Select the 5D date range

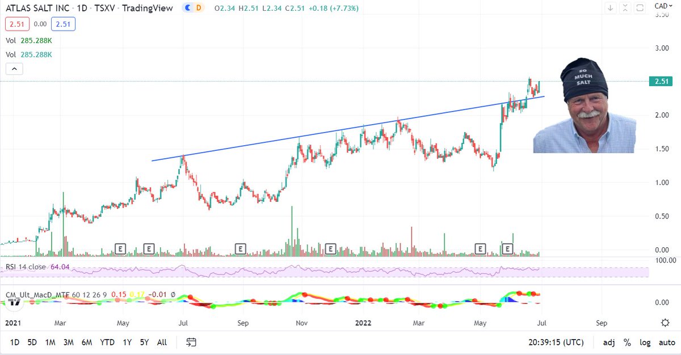tap(32, 343)
